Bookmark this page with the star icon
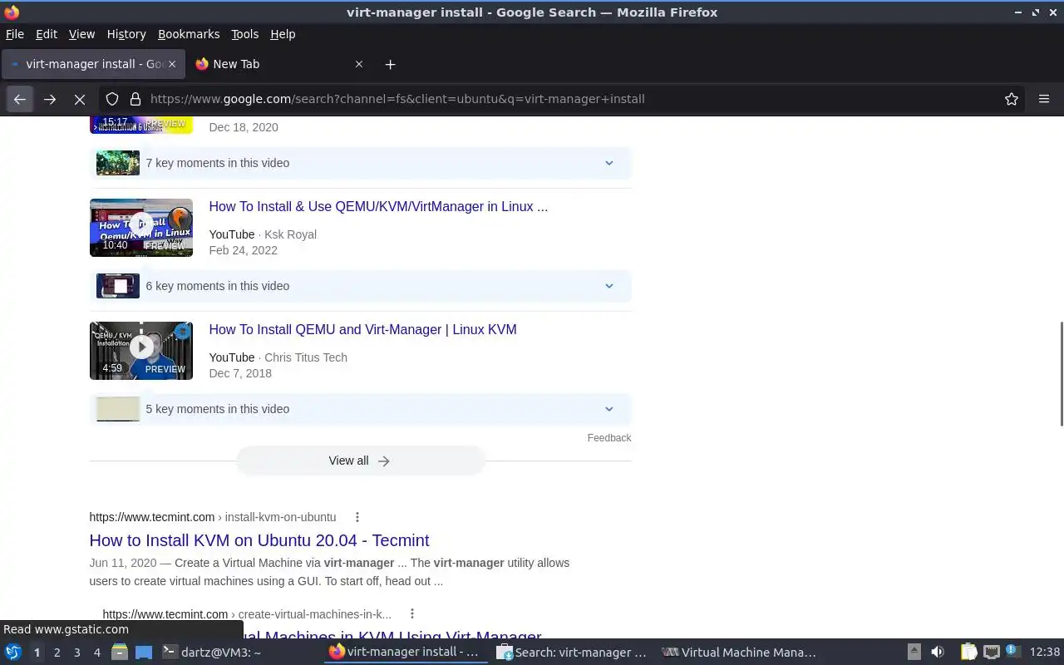 1012,99
